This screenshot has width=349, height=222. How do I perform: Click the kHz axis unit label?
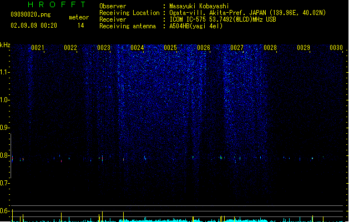(5, 45)
